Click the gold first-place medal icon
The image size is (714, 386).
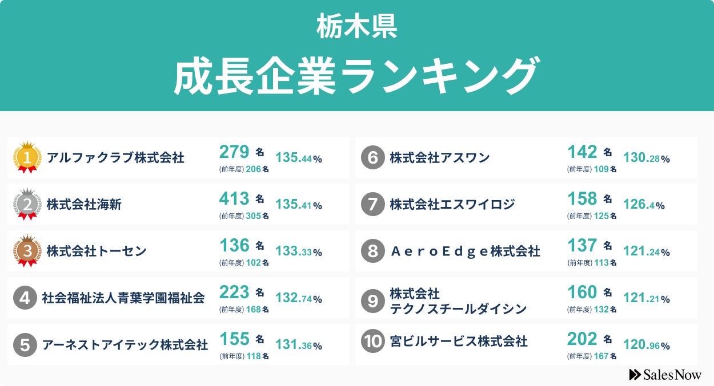(27, 157)
